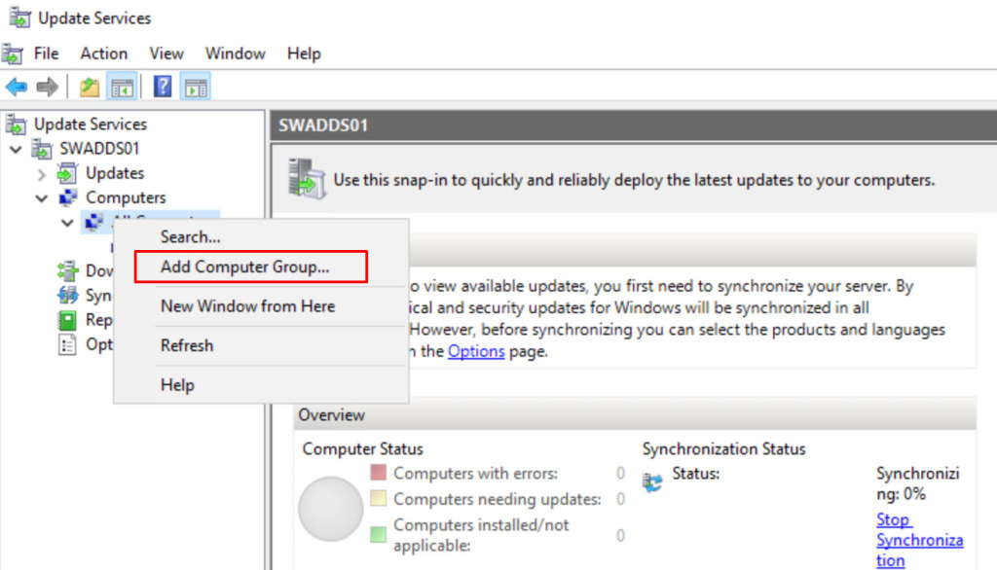Image resolution: width=997 pixels, height=570 pixels.
Task: Click the Up one level folder icon
Action: coord(90,87)
